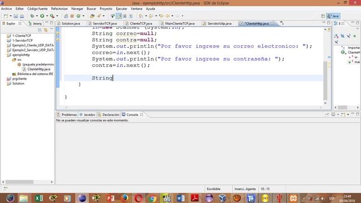Open new console view icon

point(343,114)
